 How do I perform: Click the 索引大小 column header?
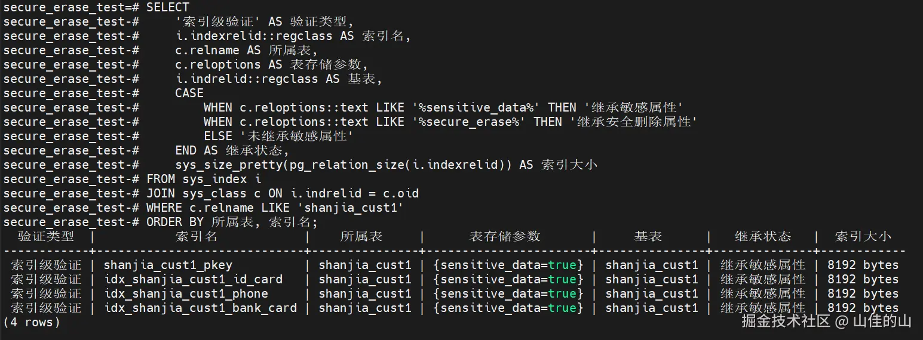tap(863, 236)
